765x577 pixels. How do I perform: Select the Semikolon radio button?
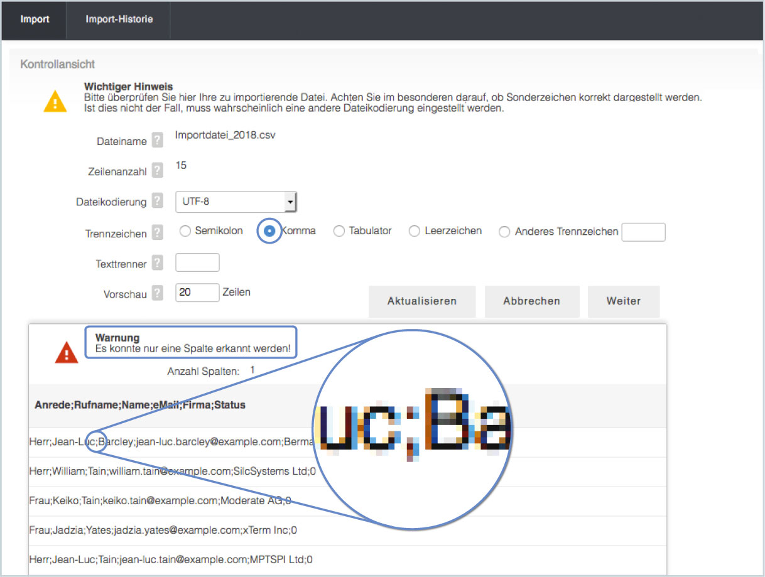pos(185,231)
